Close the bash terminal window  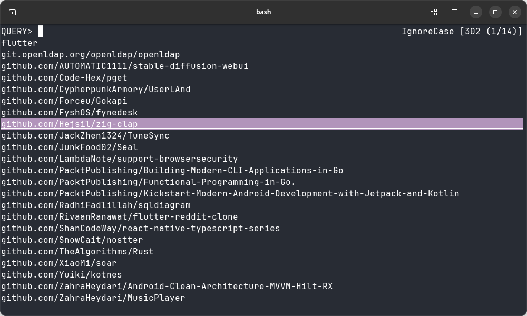515,12
